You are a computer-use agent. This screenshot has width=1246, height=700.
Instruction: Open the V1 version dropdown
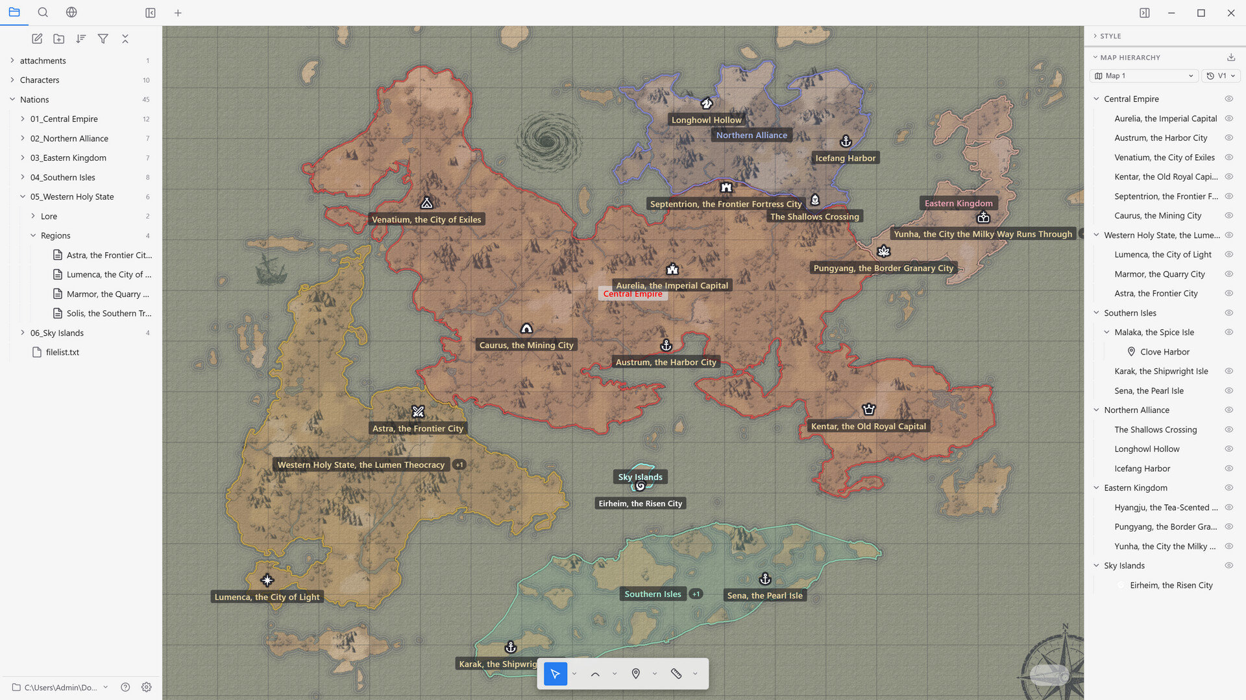(1221, 76)
